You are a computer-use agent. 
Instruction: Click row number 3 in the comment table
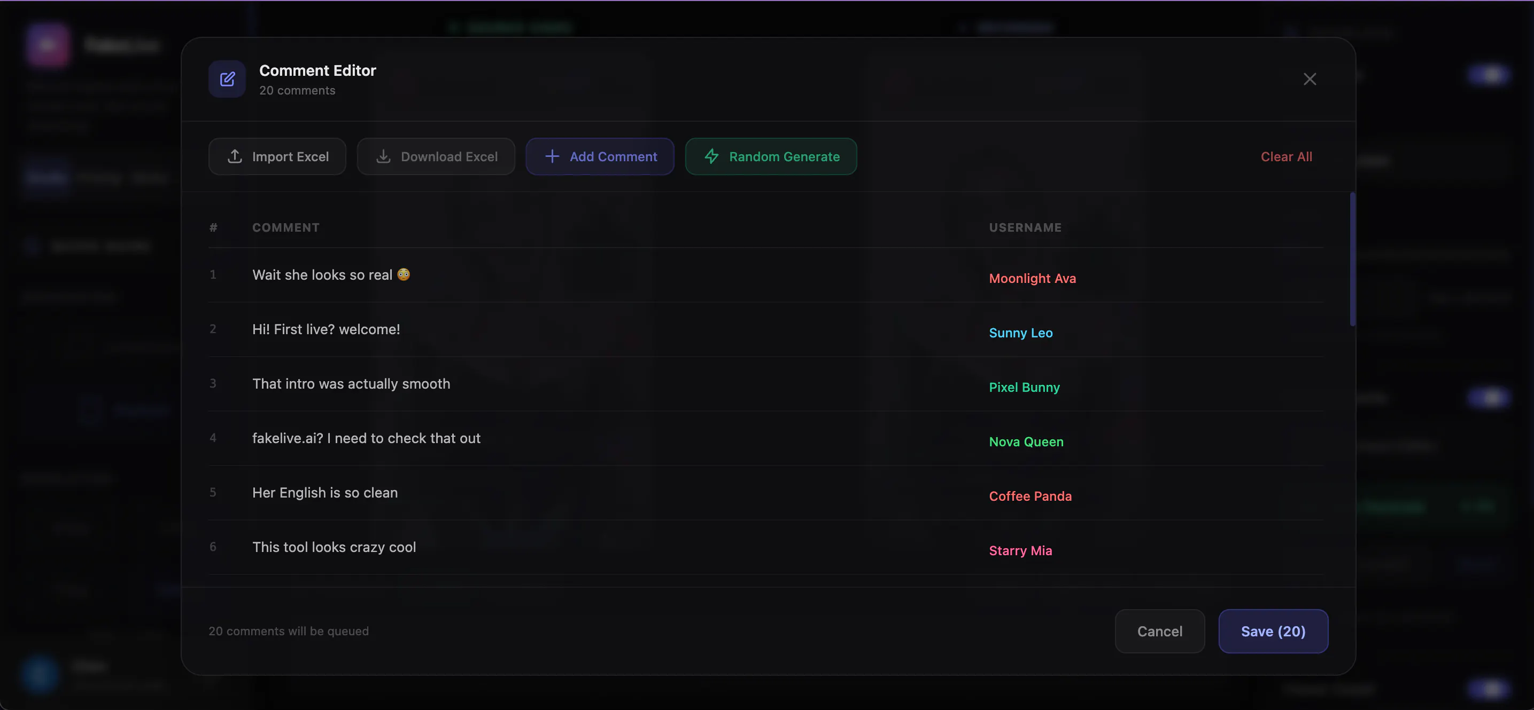point(213,383)
